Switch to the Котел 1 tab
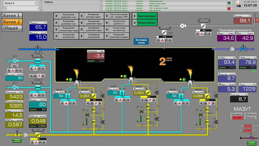The image size is (259, 146). coord(12,16)
